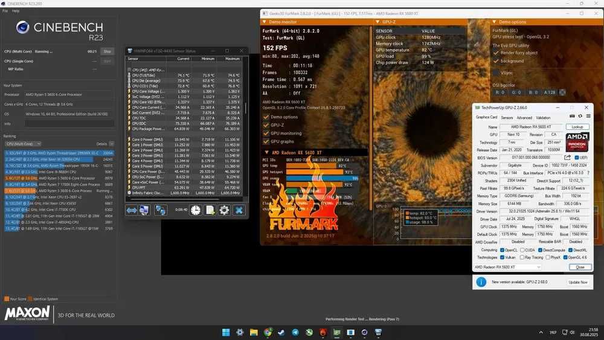Open Chrome from taskbar

coord(268,332)
